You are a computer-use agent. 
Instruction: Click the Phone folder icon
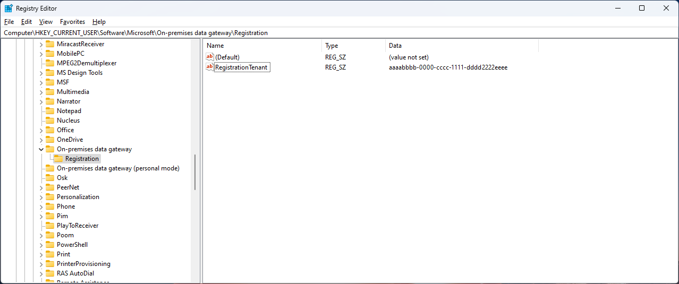49,206
